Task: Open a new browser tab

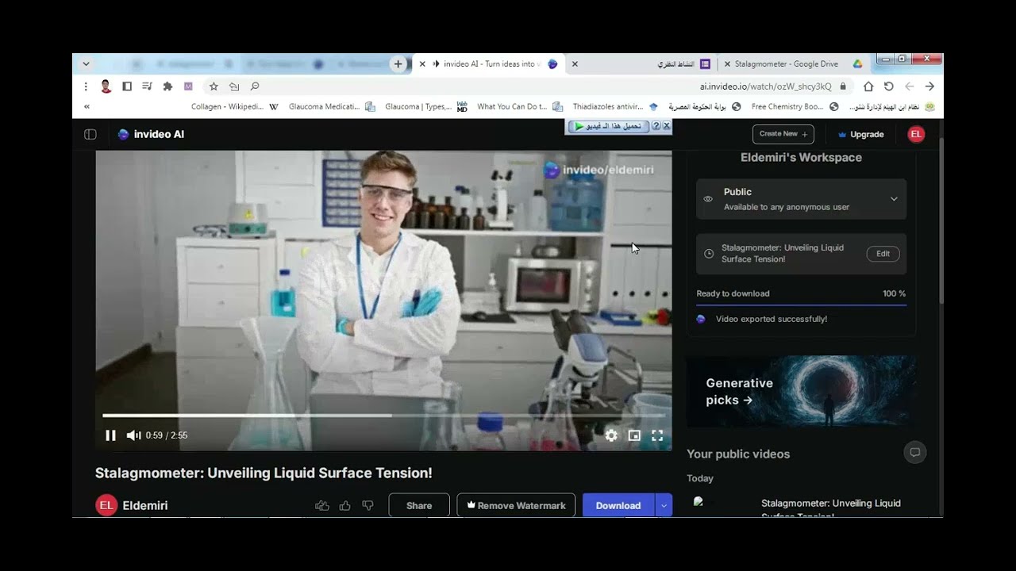Action: [x=398, y=64]
